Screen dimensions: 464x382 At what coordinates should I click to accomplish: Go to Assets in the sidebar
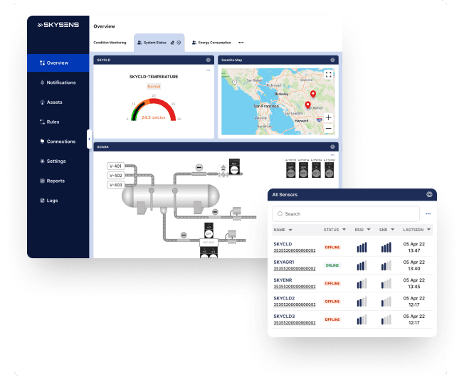tap(54, 102)
